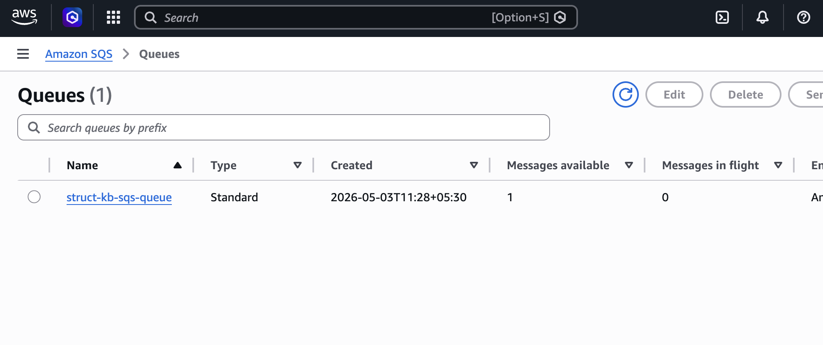Click the Amazon Q purple hexagon icon

click(x=72, y=17)
